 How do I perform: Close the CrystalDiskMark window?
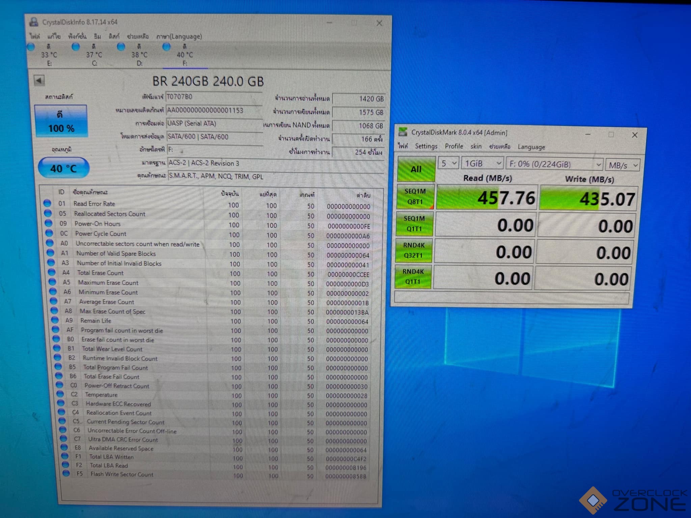point(635,135)
